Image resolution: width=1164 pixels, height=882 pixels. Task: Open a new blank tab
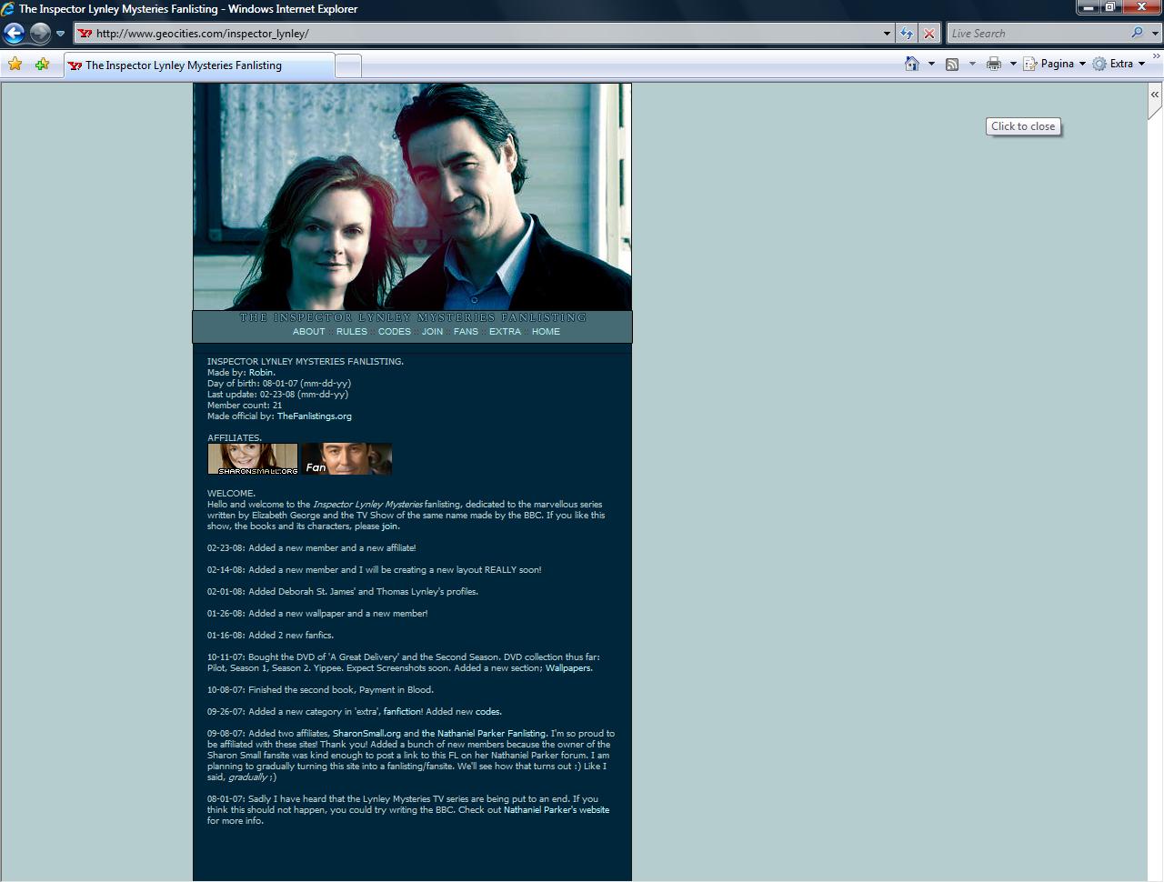click(348, 65)
